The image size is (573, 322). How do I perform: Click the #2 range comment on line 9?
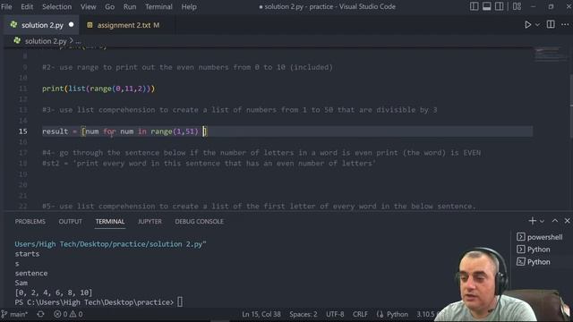(187, 67)
